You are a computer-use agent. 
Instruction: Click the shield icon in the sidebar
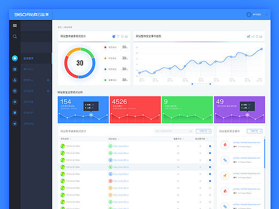(15, 113)
